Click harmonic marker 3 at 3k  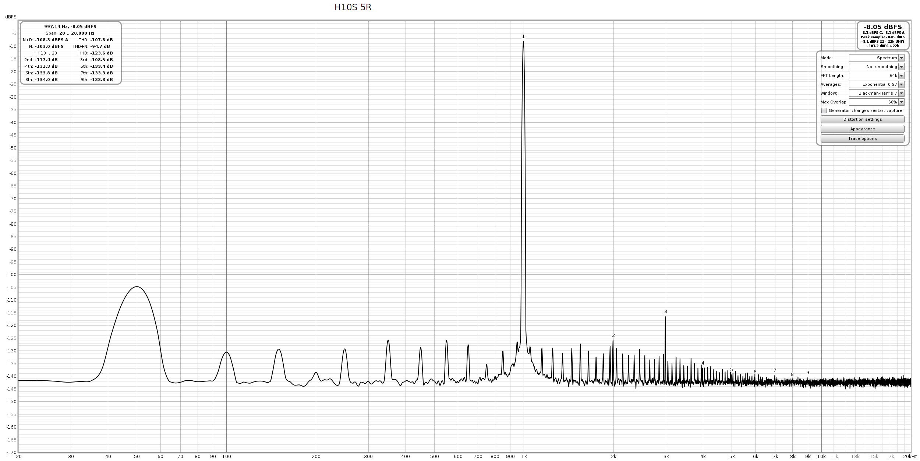665,312
